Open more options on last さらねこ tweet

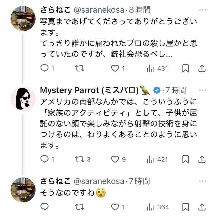(202, 181)
